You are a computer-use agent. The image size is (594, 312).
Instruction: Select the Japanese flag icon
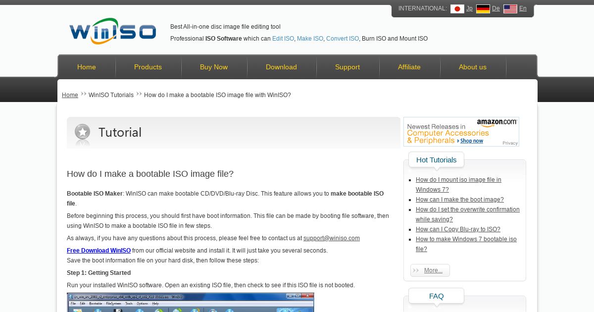[x=457, y=9]
